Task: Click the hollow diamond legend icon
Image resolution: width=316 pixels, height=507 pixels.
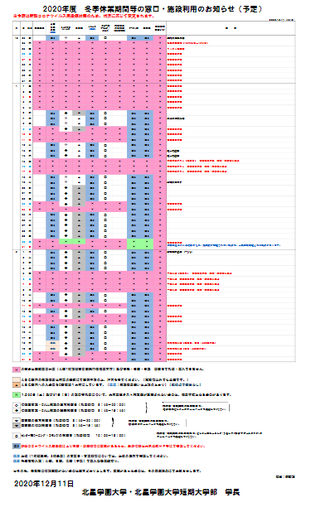Action: coord(17,405)
